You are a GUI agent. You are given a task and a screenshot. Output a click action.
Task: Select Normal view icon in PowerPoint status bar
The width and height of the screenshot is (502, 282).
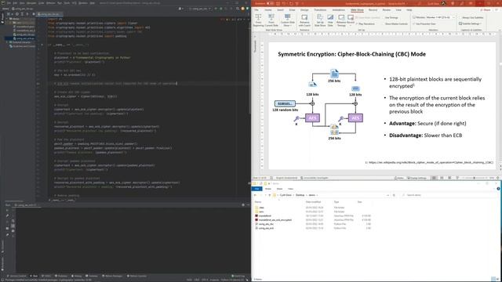(x=434, y=178)
